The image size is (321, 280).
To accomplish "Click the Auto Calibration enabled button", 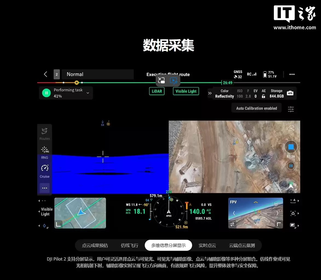I will coord(256,108).
